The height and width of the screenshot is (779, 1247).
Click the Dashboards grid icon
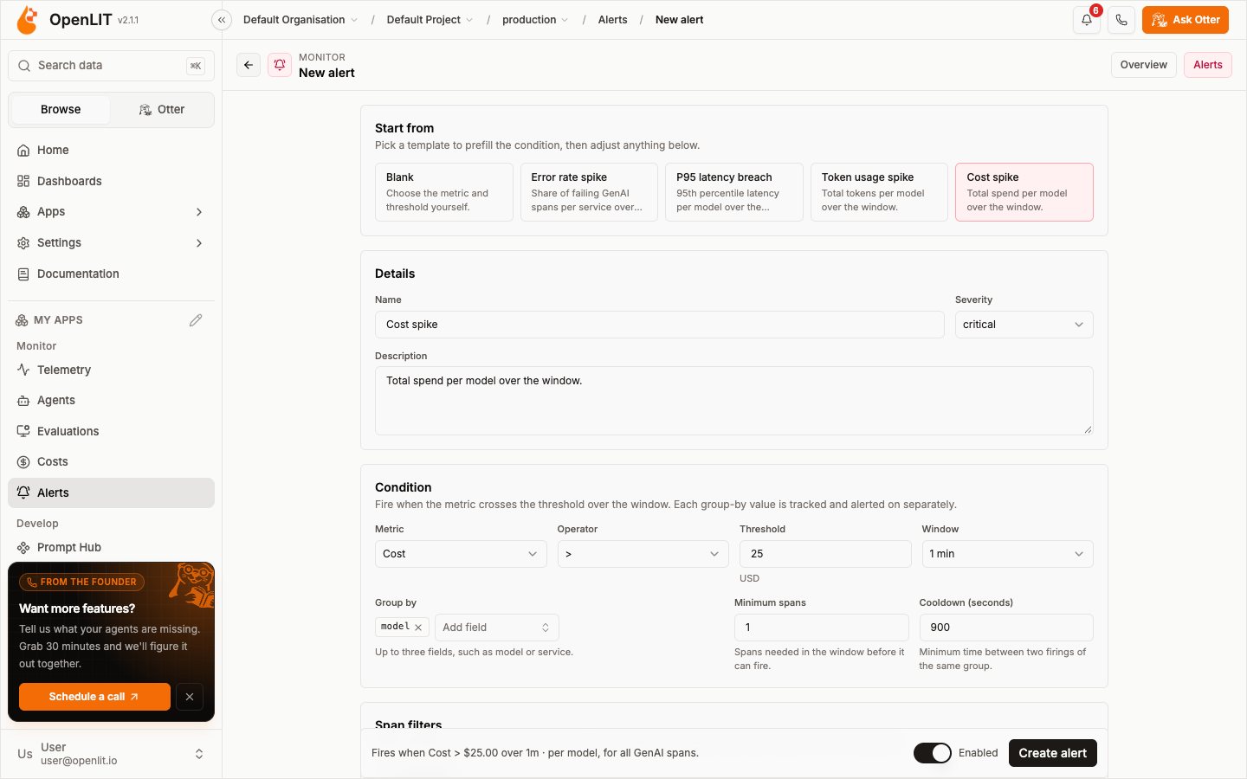23,182
